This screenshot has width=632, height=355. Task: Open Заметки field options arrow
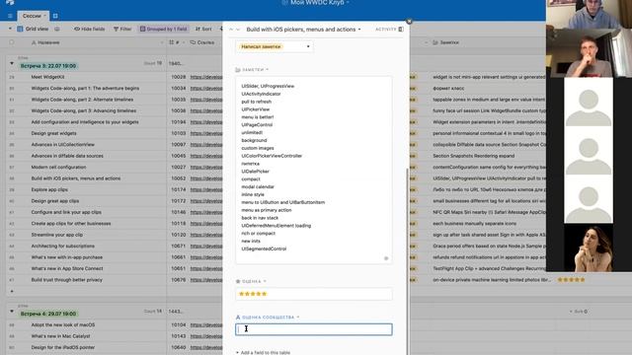tap(267, 70)
